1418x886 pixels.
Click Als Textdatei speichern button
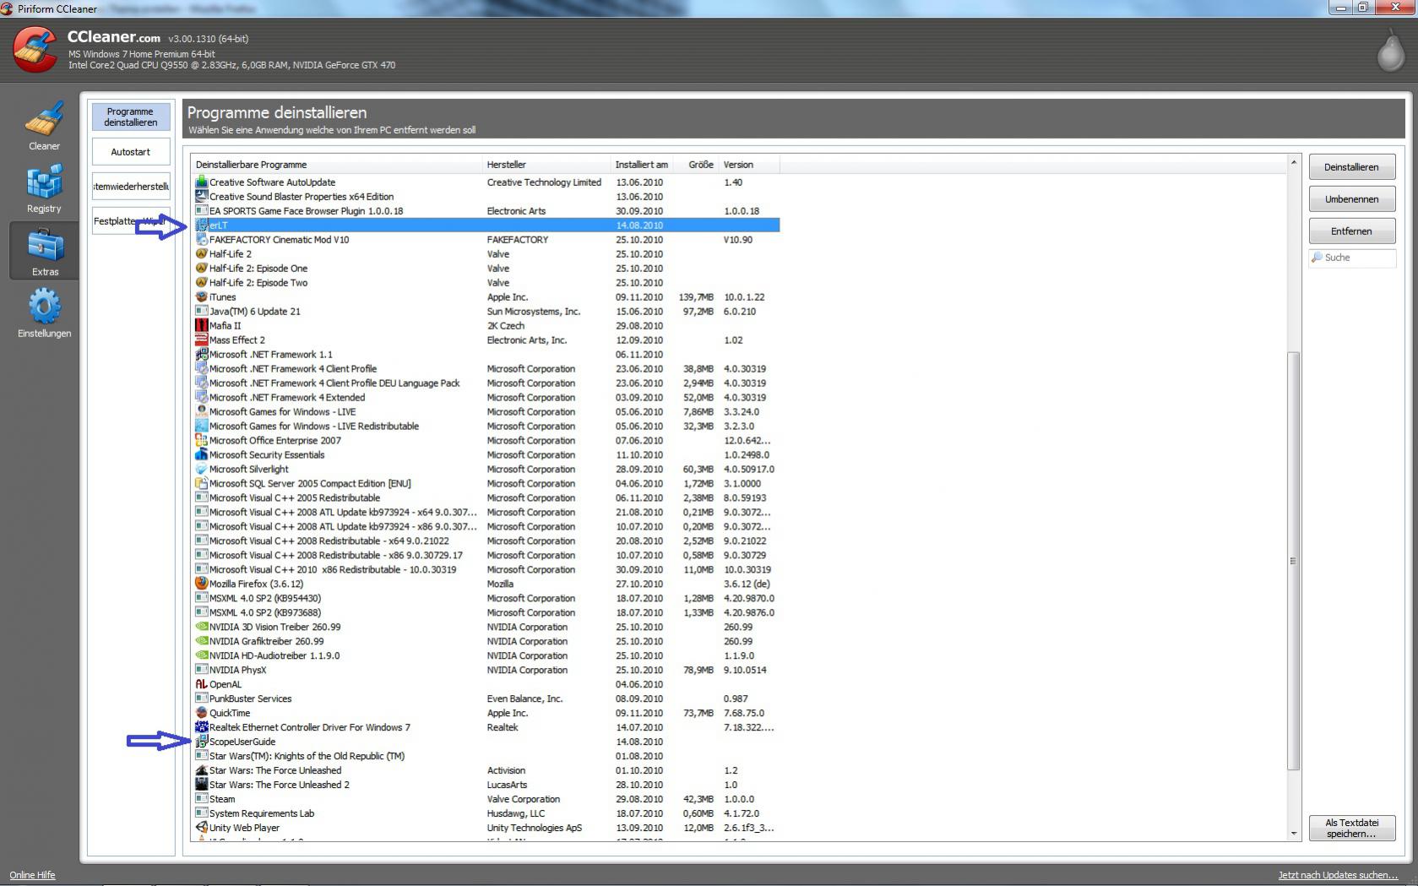[x=1351, y=828]
